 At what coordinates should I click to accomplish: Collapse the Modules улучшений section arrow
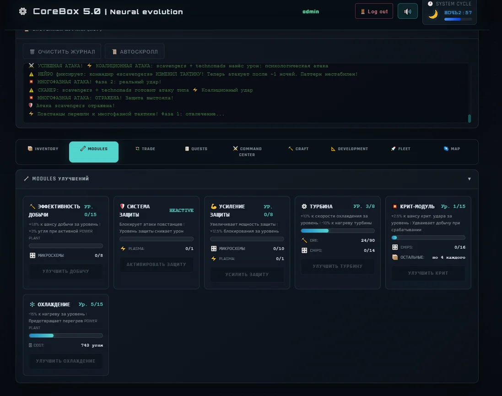(x=470, y=179)
